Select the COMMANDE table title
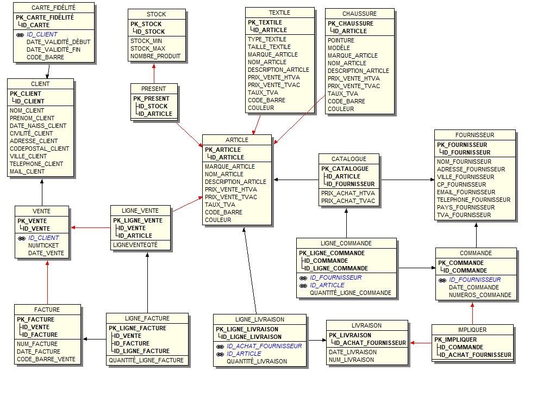 pos(476,254)
